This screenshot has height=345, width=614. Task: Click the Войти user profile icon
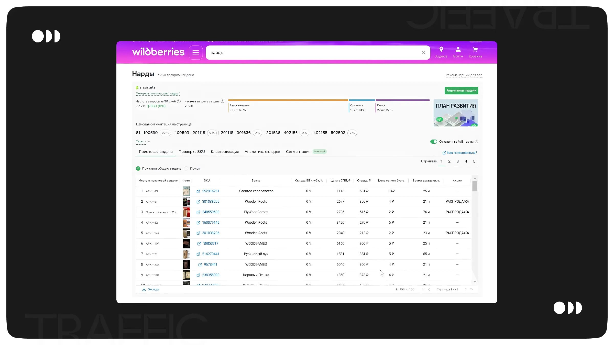[458, 49]
